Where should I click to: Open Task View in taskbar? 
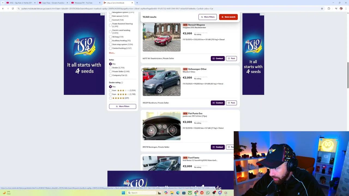coord(160,193)
